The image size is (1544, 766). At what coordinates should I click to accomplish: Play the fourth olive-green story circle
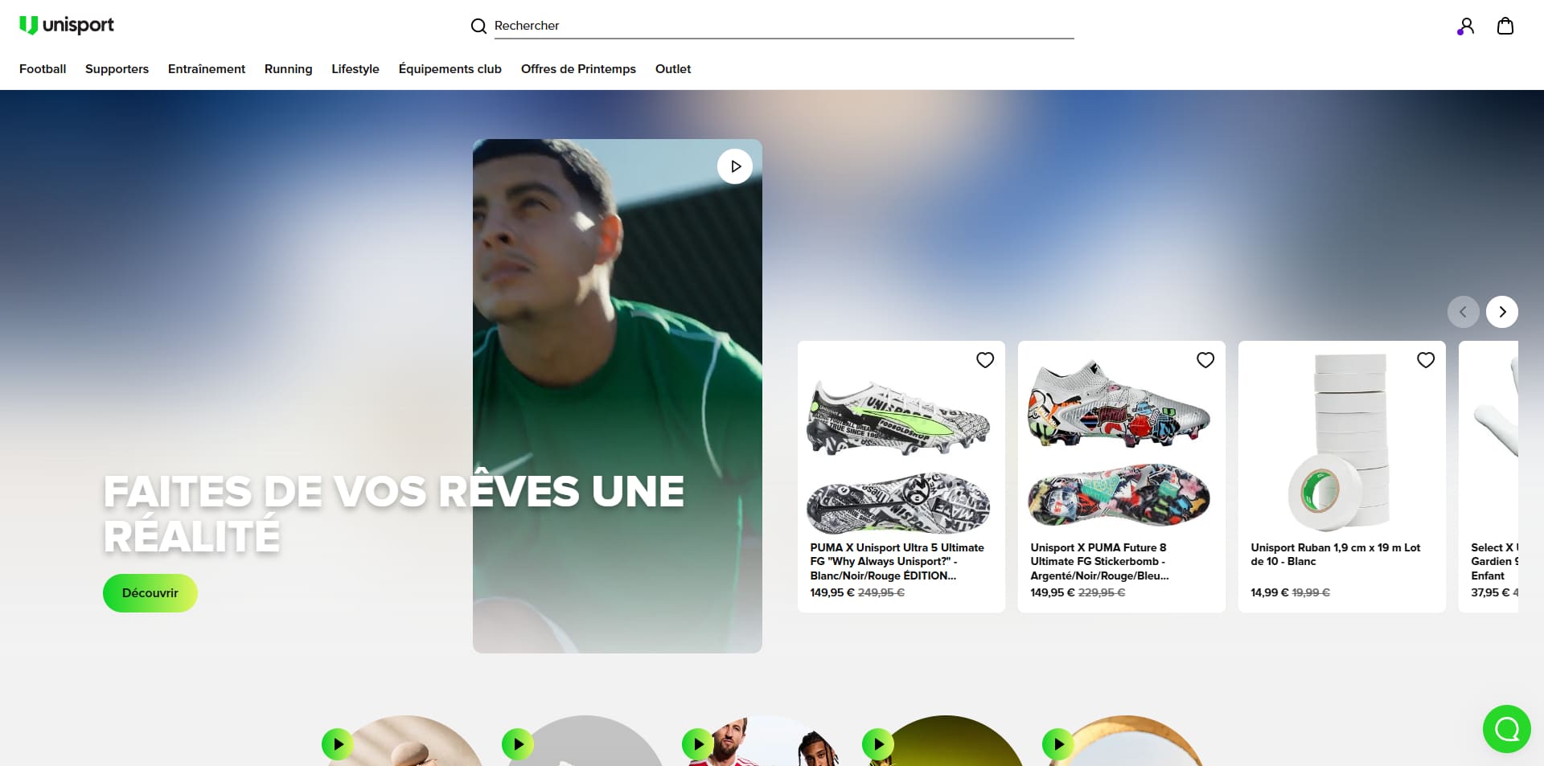click(878, 744)
